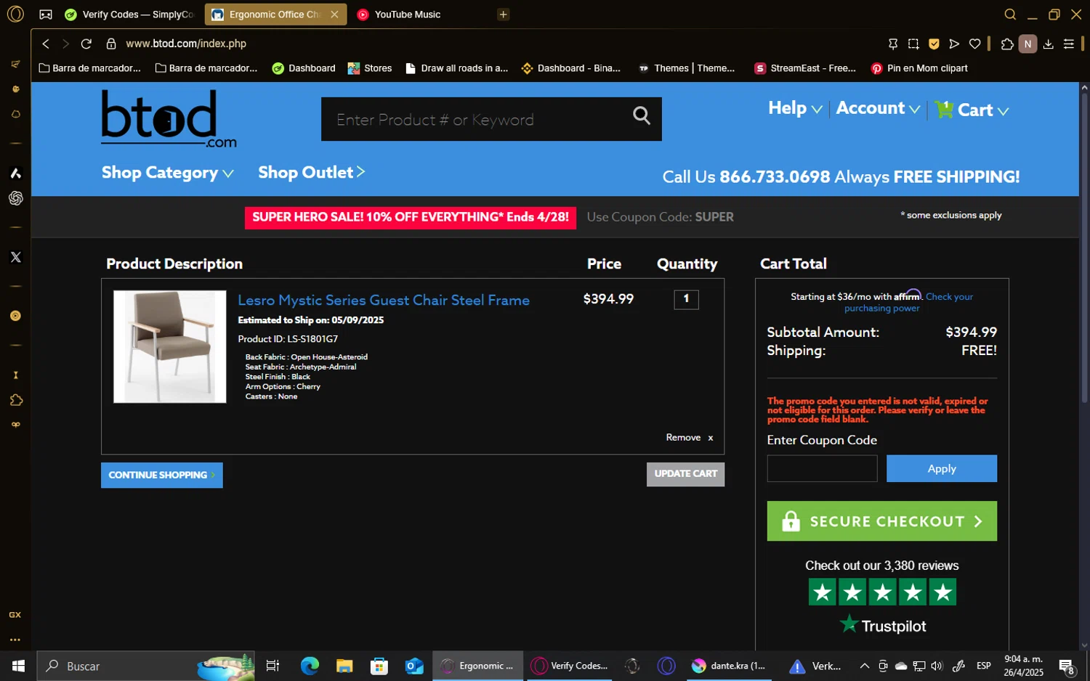1090x681 pixels.
Task: Expand the Shop Category menu
Action: [167, 173]
